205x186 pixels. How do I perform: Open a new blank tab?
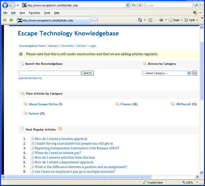(x=94, y=20)
